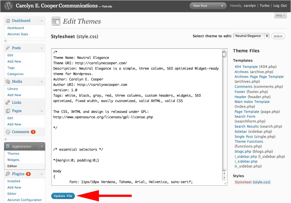Image resolution: width=291 pixels, height=203 pixels.
Task: Click the Edit Themes header icon
Action: (x=56, y=21)
